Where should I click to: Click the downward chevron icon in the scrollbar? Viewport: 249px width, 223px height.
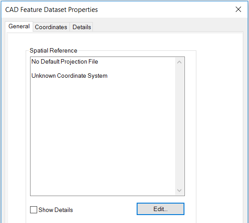179,190
